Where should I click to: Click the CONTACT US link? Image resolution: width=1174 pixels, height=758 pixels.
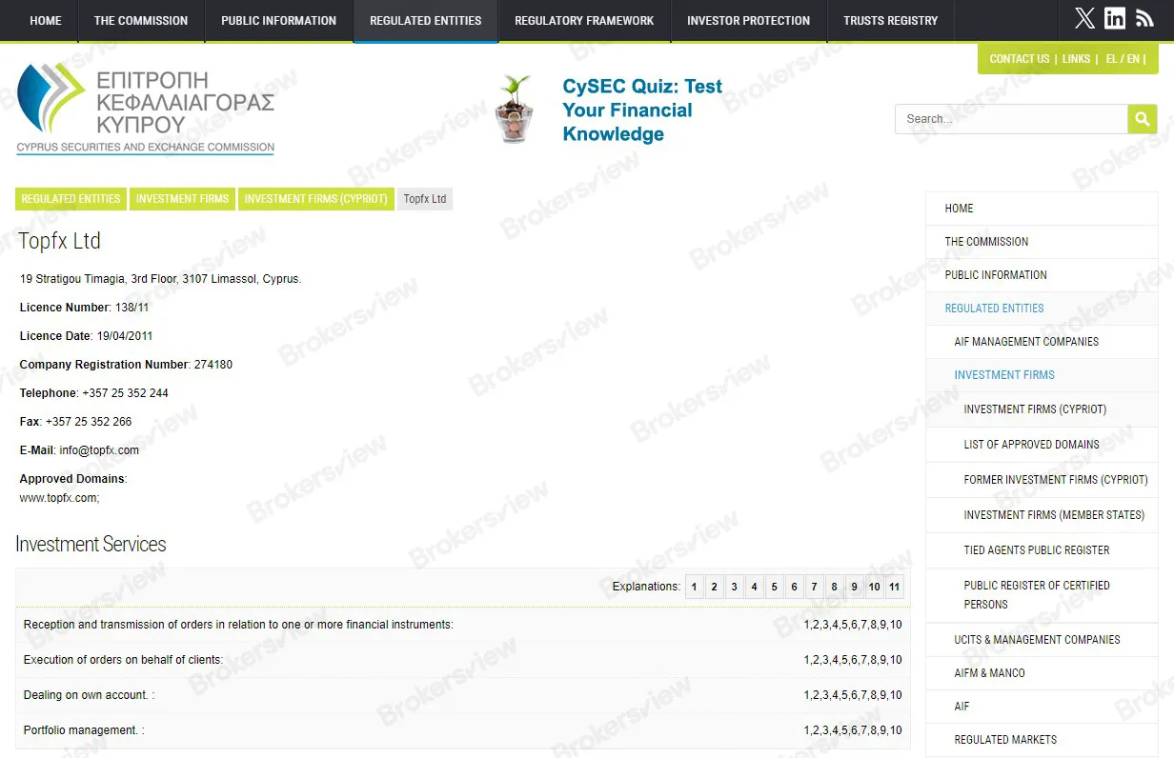coord(1019,59)
